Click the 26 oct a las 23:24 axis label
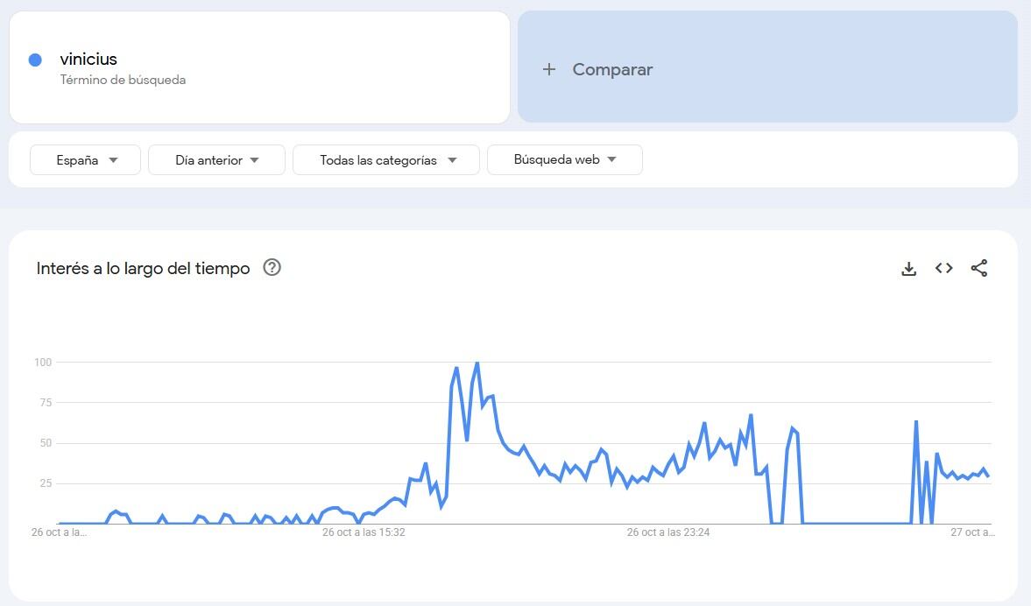Image resolution: width=1031 pixels, height=606 pixels. (668, 532)
